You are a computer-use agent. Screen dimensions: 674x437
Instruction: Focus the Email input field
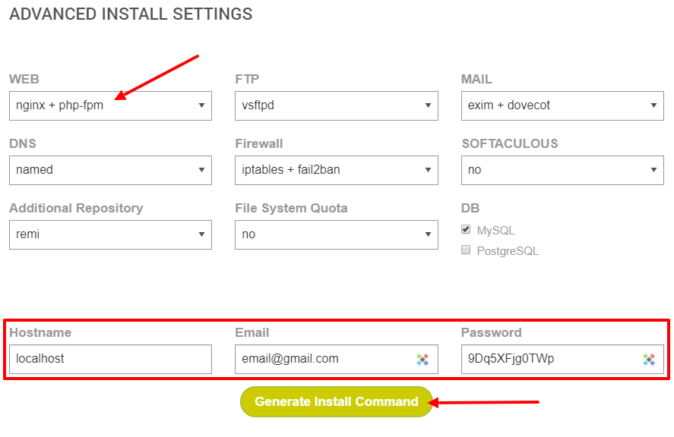337,359
